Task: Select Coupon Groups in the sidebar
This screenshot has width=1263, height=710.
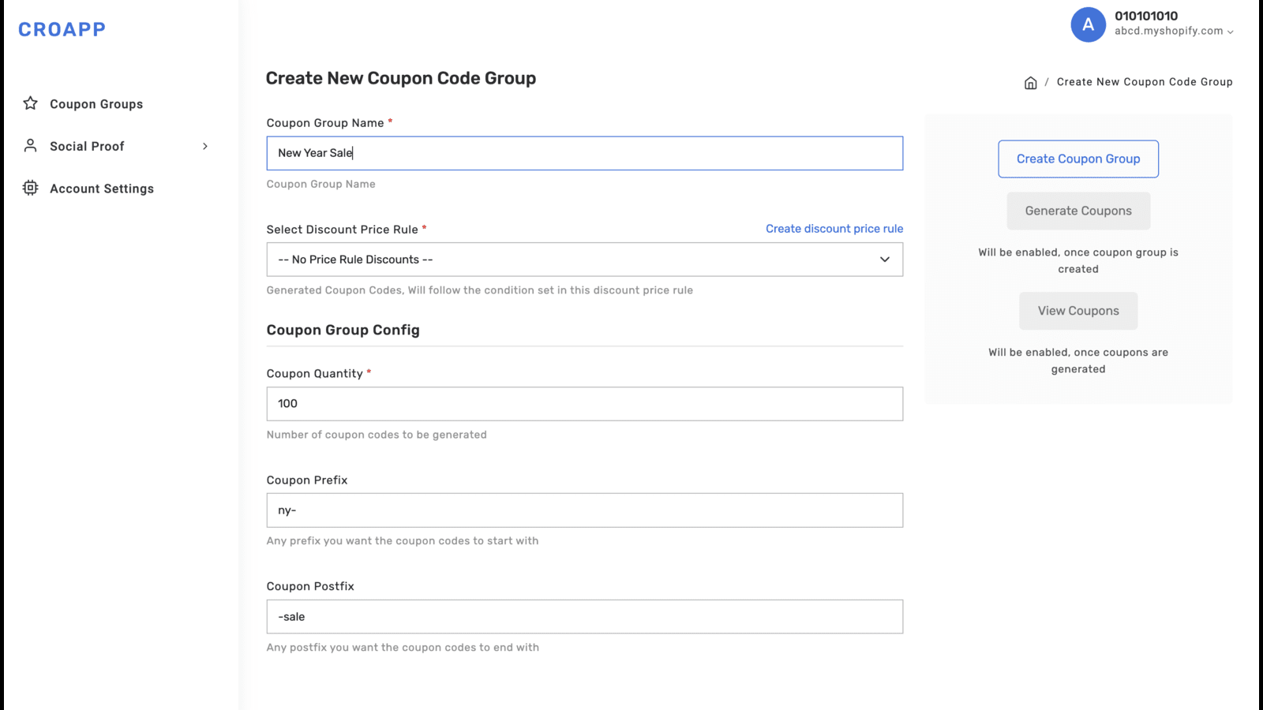Action: tap(96, 103)
